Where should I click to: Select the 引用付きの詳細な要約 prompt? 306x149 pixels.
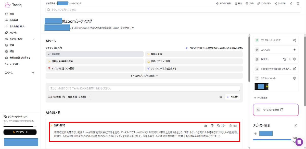[95, 61]
